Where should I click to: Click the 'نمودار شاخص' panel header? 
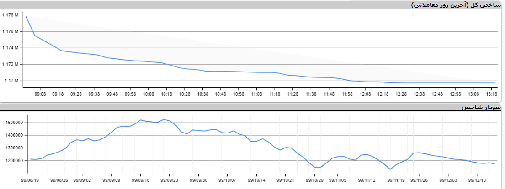(481, 107)
